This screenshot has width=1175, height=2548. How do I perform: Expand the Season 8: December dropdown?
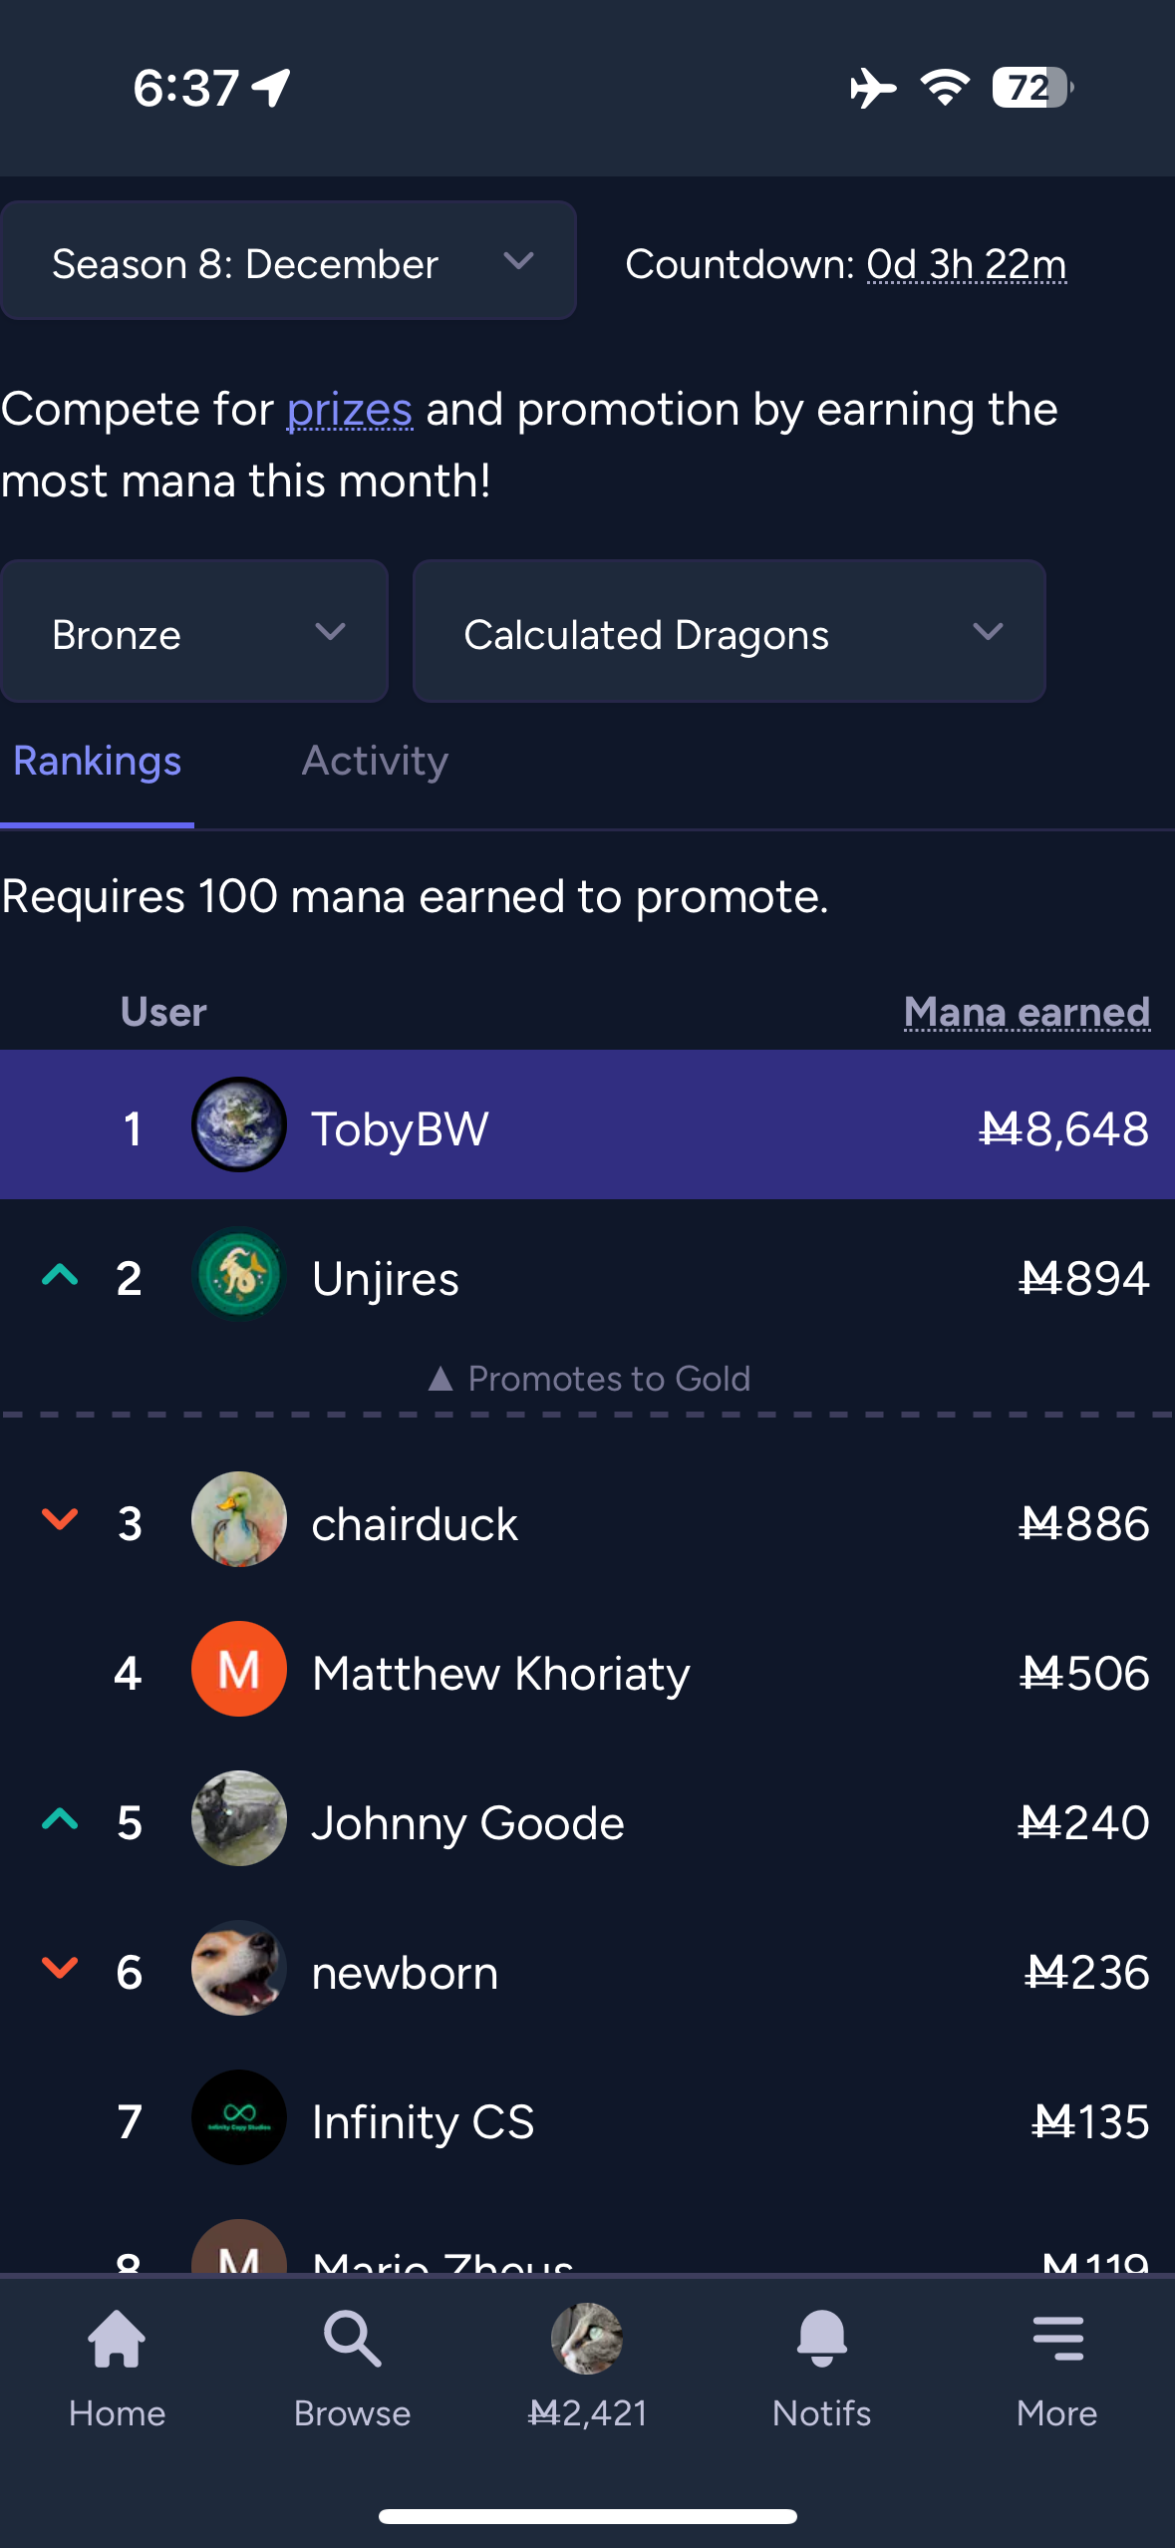tap(288, 262)
